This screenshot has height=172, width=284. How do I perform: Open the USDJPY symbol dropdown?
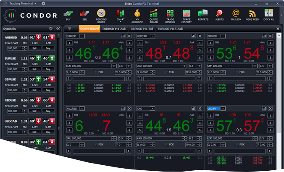223,108
